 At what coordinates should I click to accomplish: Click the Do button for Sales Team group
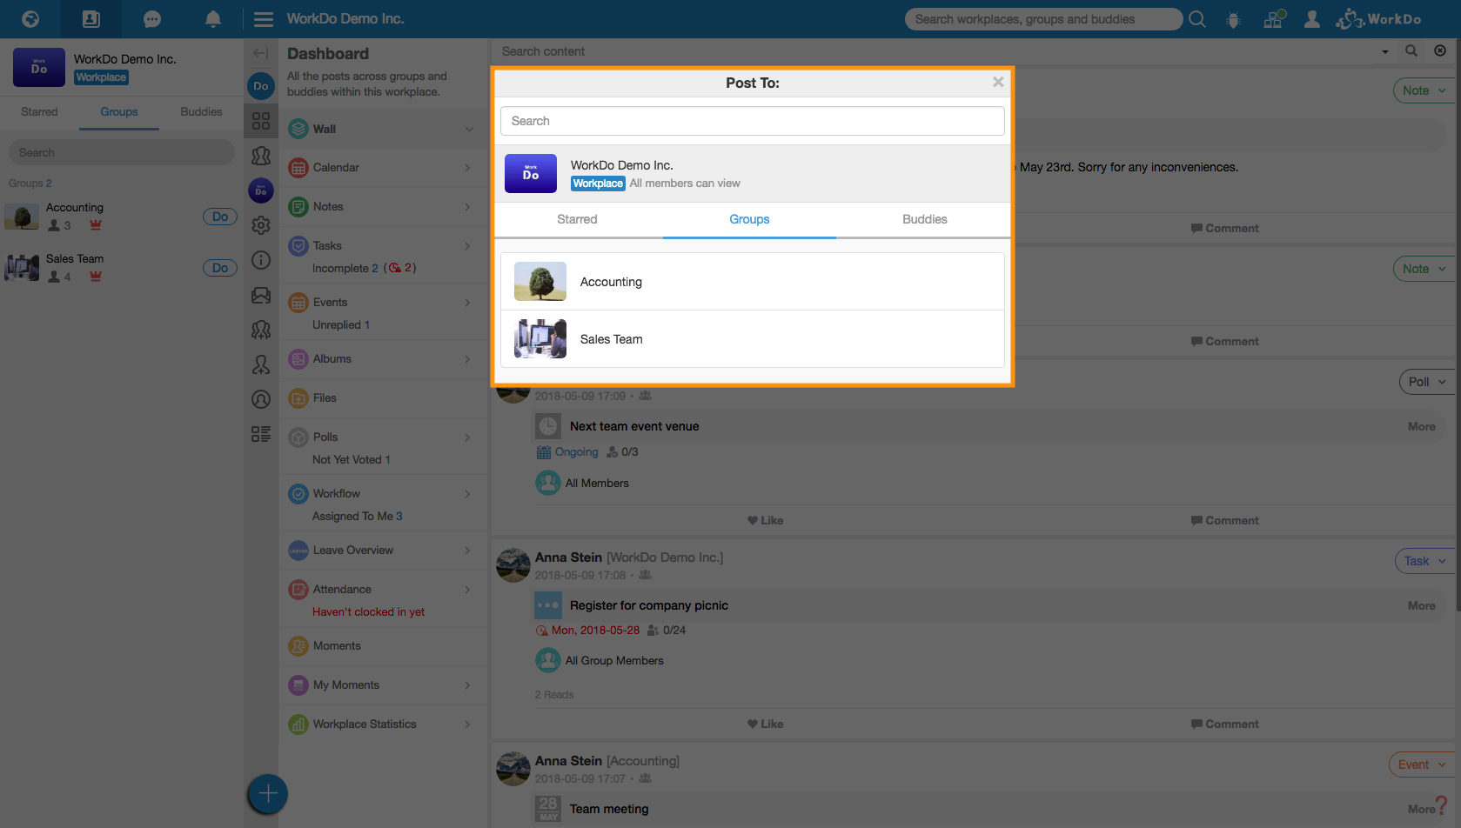click(220, 268)
